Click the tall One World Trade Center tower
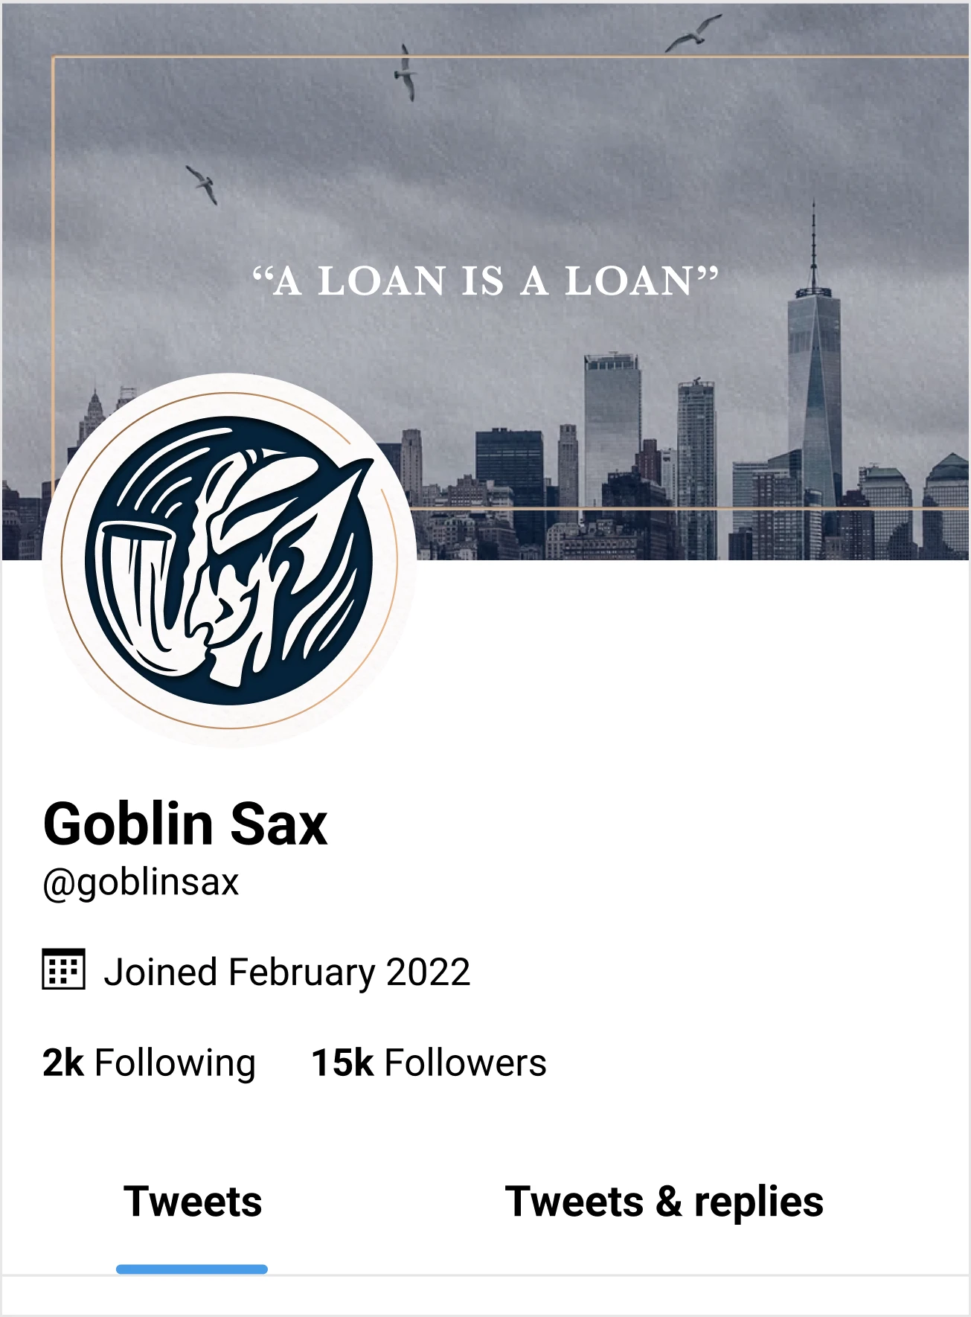Screen dimensions: 971x1317 pyautogui.click(x=814, y=379)
